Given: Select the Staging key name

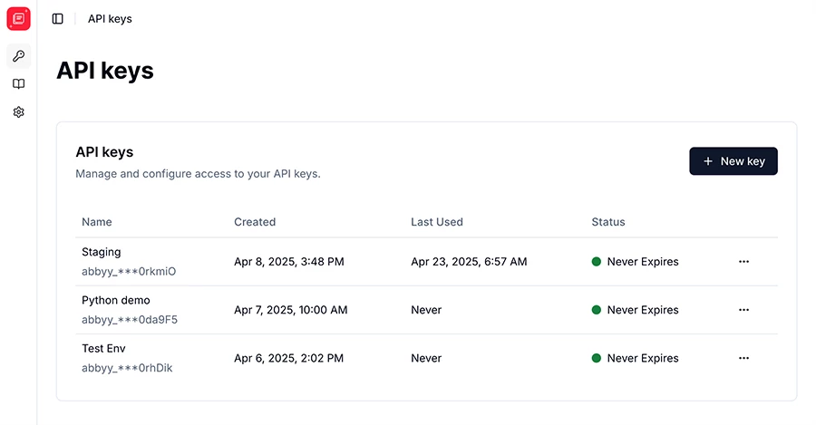Looking at the screenshot, I should tap(101, 252).
